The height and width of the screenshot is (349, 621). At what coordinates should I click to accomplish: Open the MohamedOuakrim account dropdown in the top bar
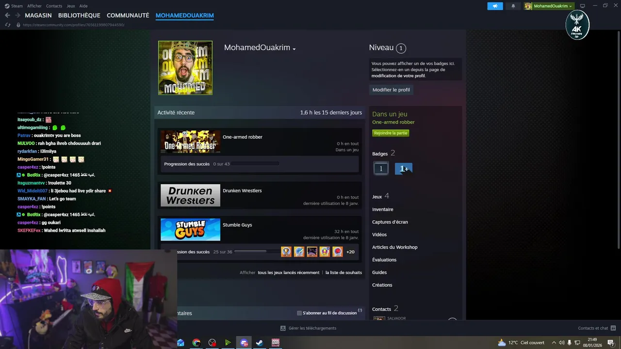(x=553, y=6)
